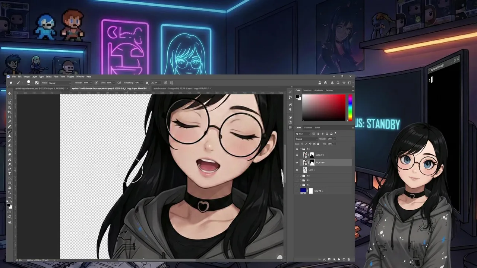Click the type layer filter icon
Screen dimensions: 477x268
(323, 134)
